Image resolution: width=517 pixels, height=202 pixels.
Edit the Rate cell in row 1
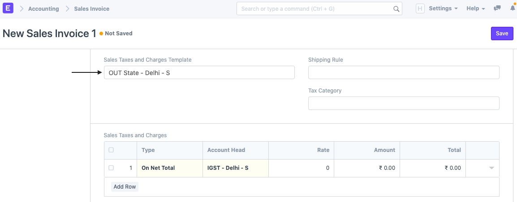click(x=301, y=168)
